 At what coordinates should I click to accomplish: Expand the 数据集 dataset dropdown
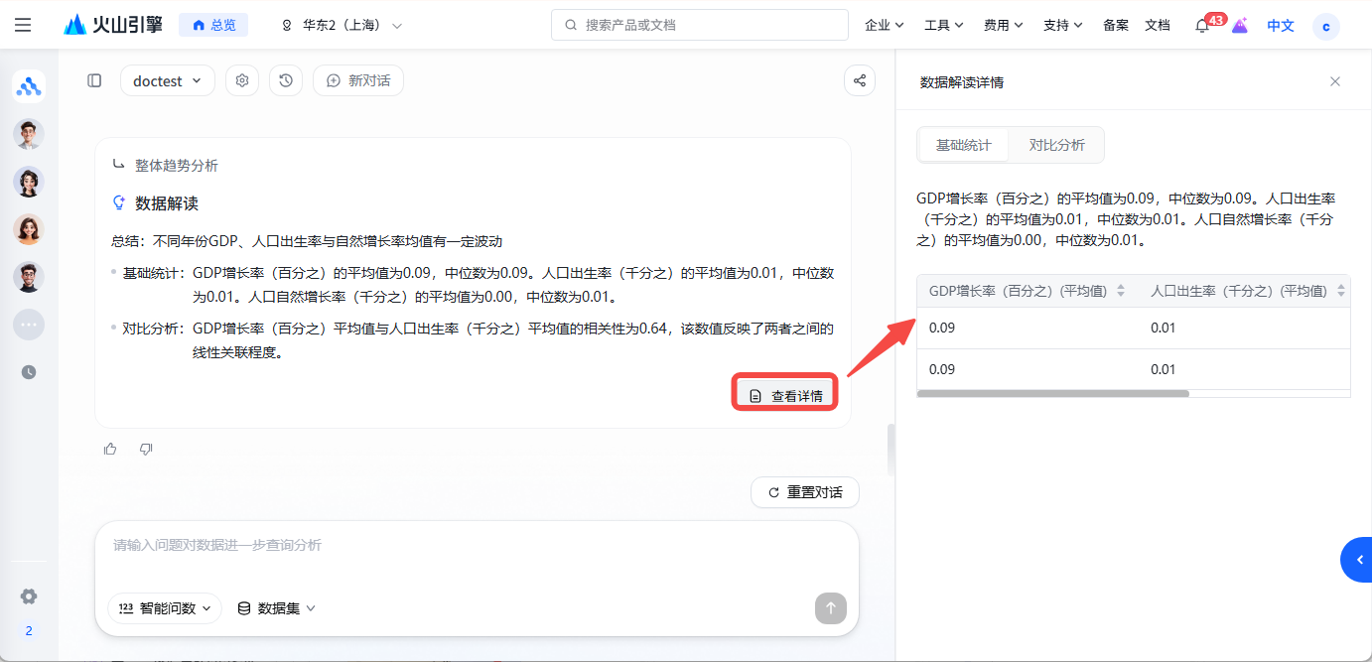277,608
